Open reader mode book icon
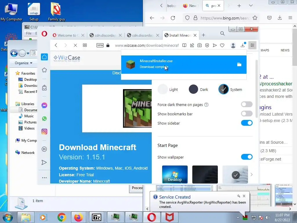The width and height of the screenshot is (297, 223). coord(184,45)
